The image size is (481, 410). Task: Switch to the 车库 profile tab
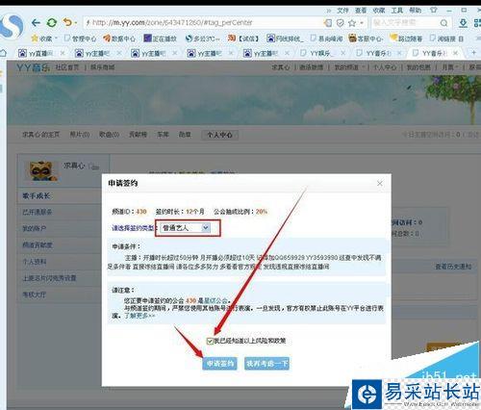pos(163,135)
